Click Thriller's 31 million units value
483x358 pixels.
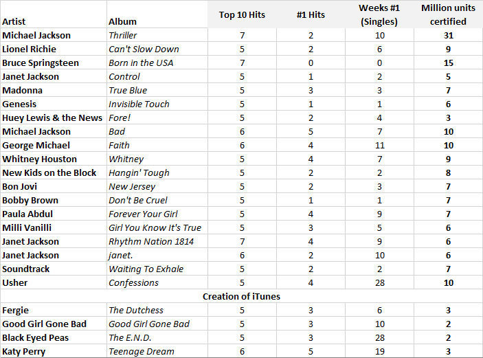(448, 35)
